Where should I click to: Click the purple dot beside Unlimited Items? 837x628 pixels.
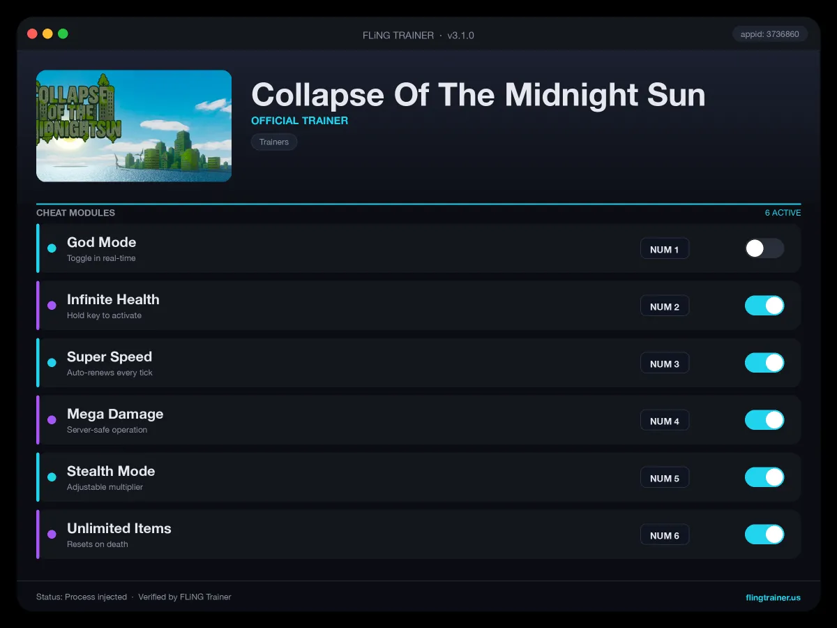coord(52,534)
